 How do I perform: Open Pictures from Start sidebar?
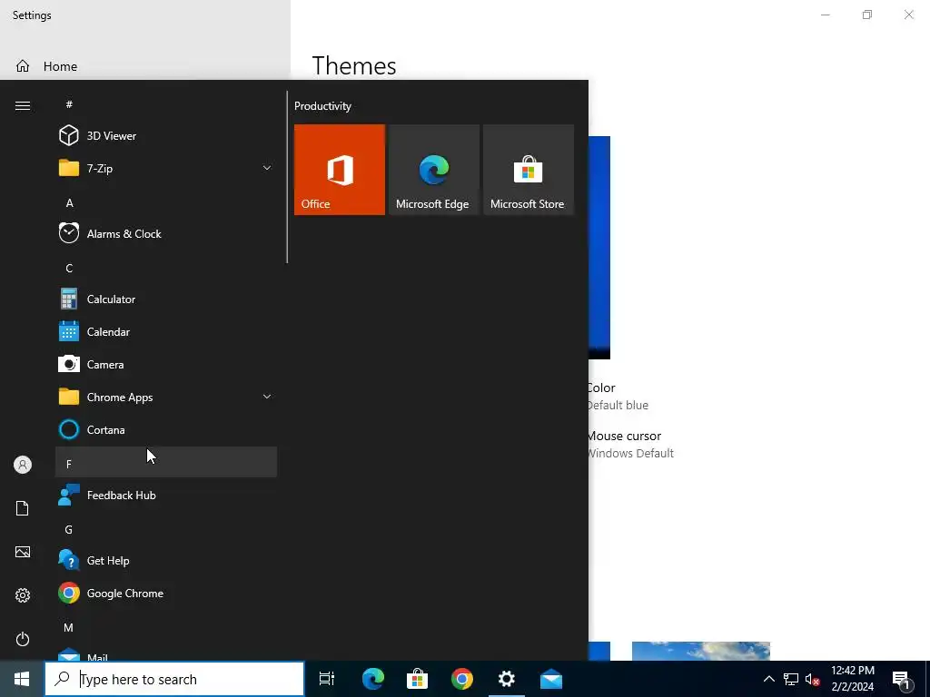click(23, 552)
